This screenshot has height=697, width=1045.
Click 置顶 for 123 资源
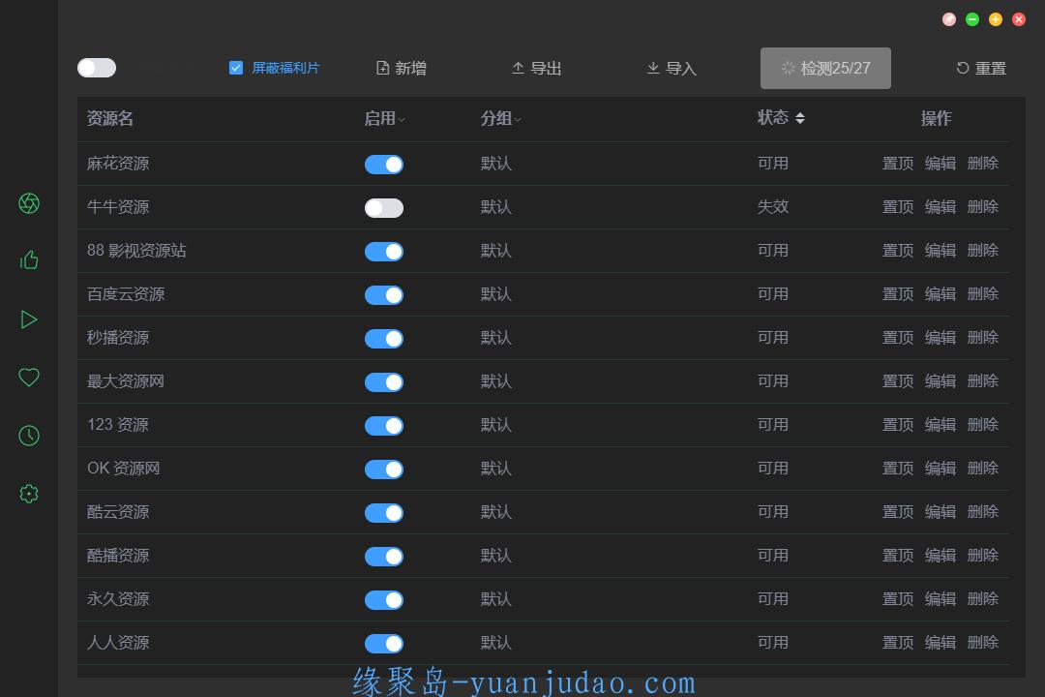[x=898, y=425]
